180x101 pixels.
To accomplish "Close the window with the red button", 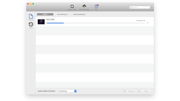I will (x=28, y=4).
